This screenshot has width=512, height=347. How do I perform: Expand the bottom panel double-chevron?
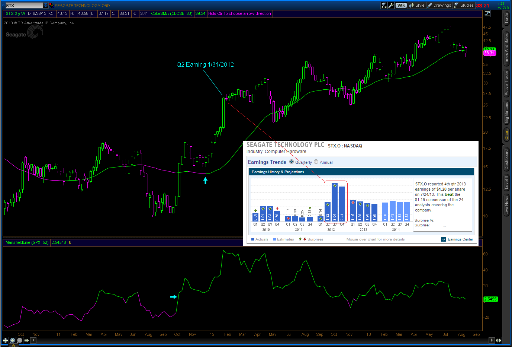pos(14,346)
